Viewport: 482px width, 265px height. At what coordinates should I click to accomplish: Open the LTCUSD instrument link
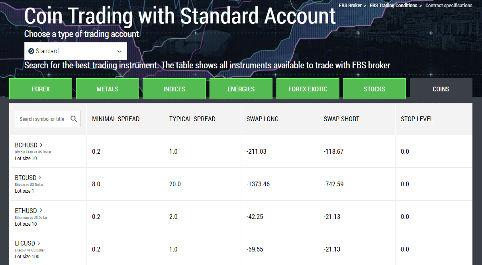(x=25, y=243)
